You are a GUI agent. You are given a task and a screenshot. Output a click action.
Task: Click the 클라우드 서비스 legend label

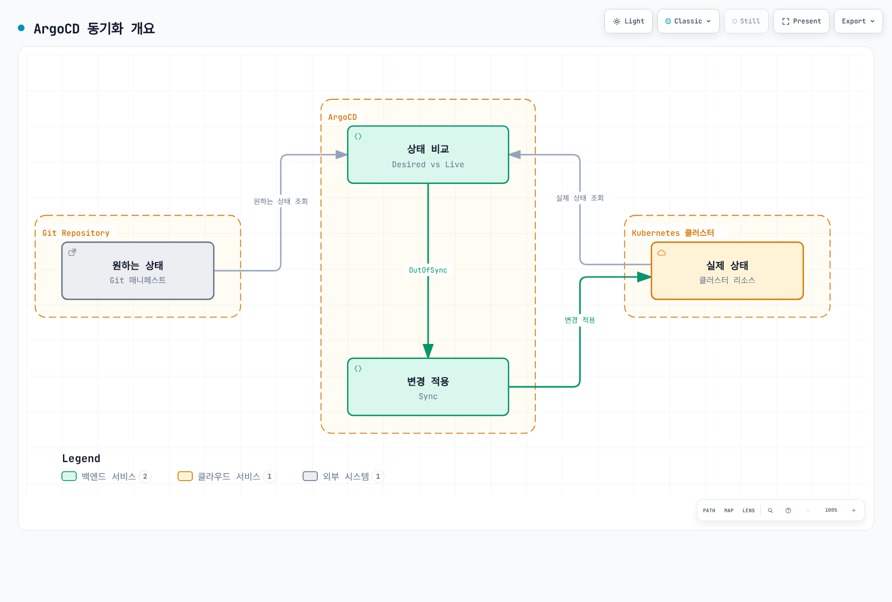coord(229,476)
